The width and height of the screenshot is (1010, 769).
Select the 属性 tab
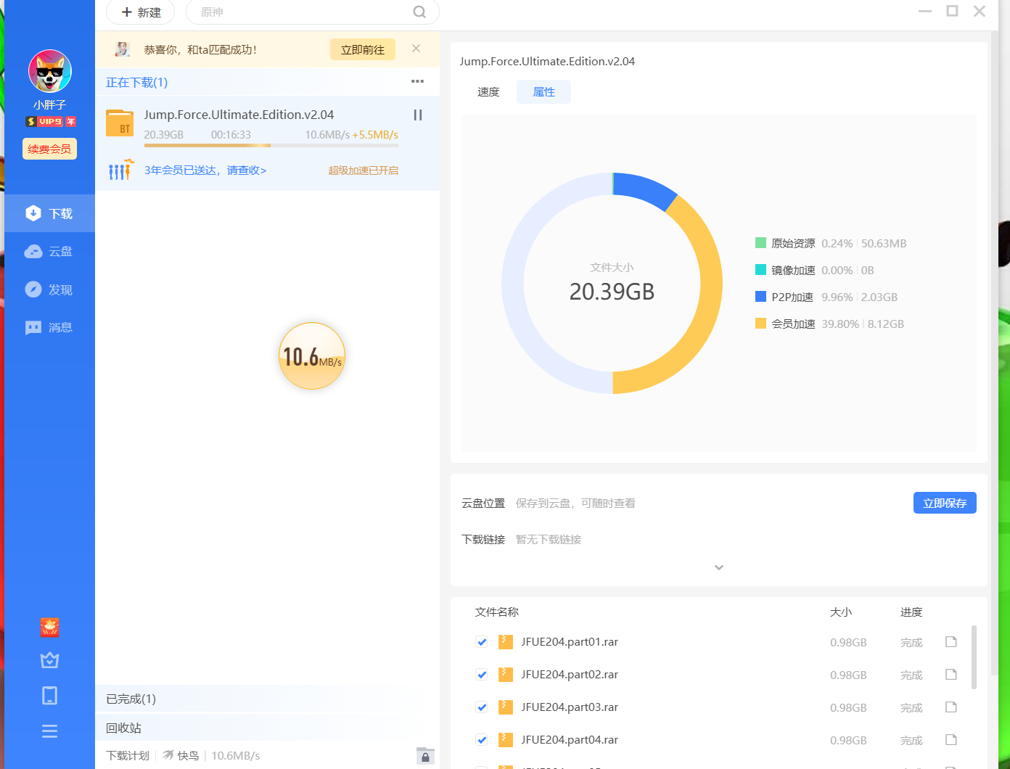tap(543, 92)
